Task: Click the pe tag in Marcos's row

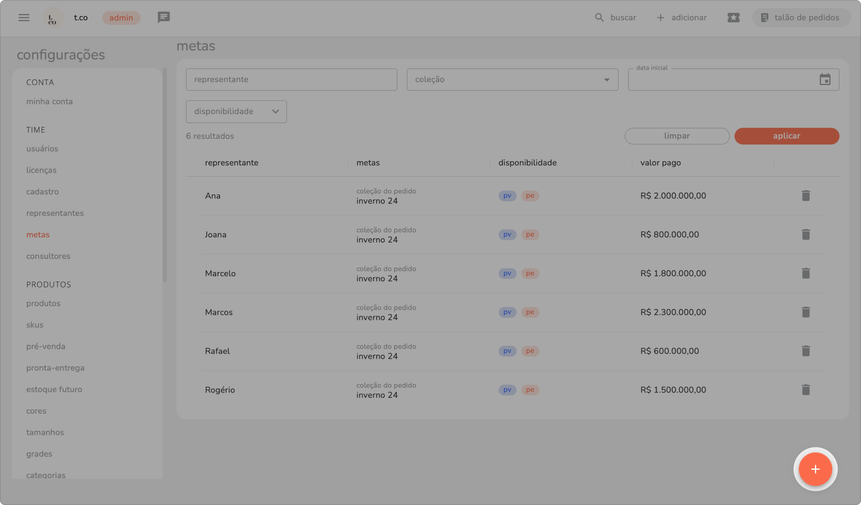Action: pos(530,312)
